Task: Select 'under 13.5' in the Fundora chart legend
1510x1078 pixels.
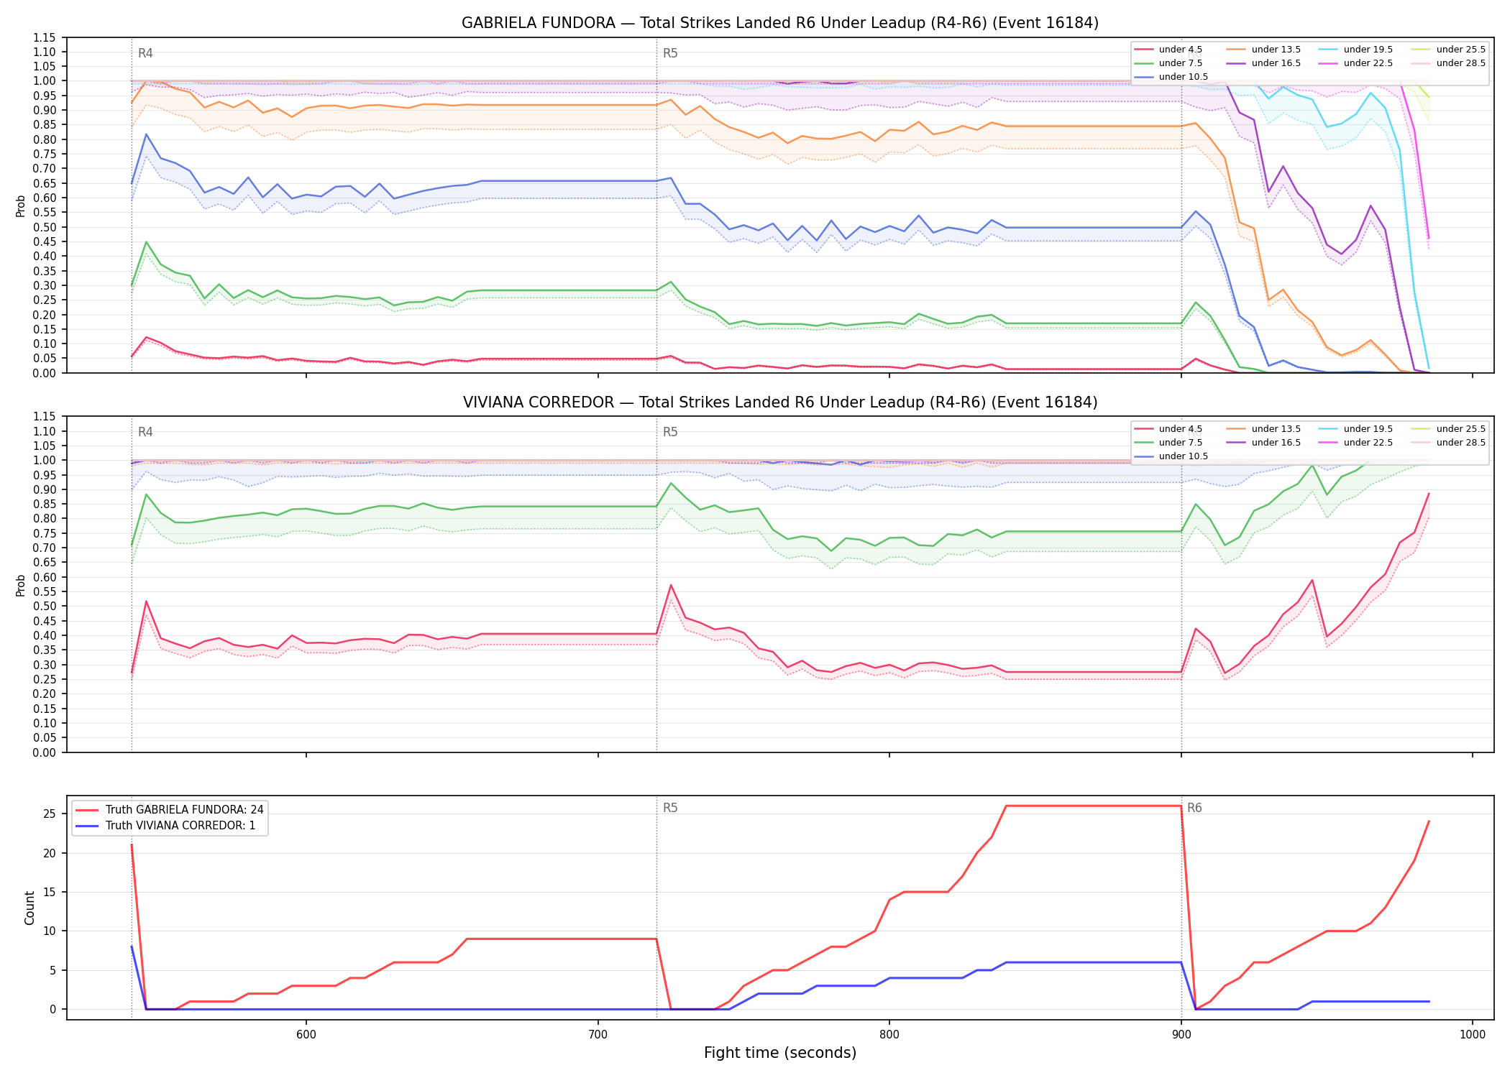Action: pos(1263,50)
